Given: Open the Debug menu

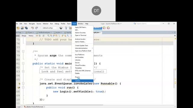Looking at the screenshot, I should pos(57,24).
